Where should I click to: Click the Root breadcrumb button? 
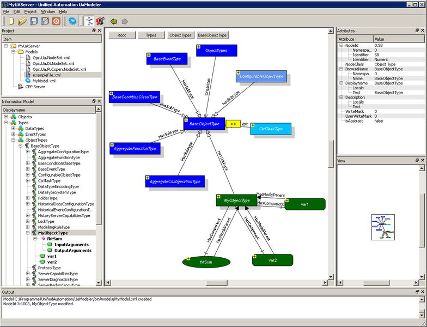click(122, 35)
